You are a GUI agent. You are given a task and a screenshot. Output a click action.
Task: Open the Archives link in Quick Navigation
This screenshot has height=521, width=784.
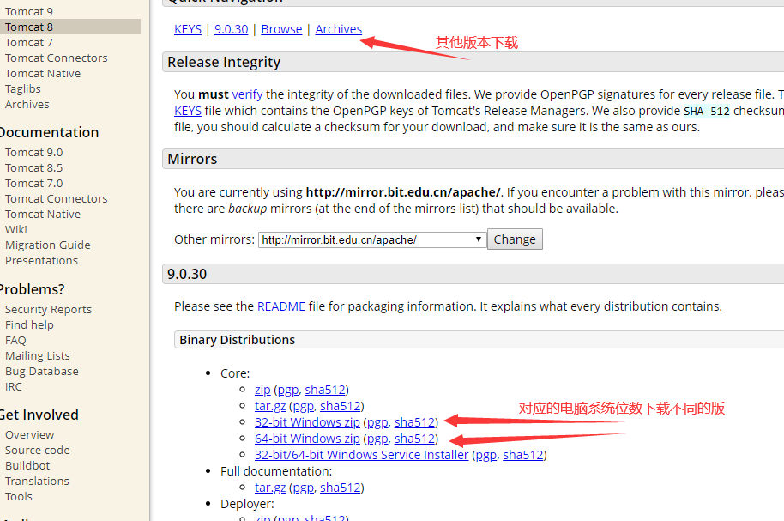click(338, 28)
